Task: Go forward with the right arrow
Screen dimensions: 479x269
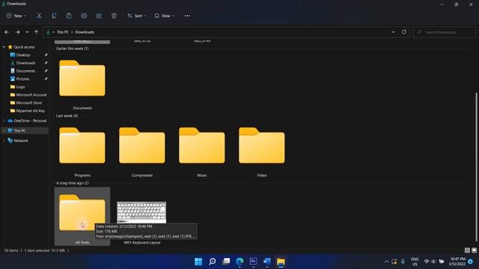Action: coord(18,32)
